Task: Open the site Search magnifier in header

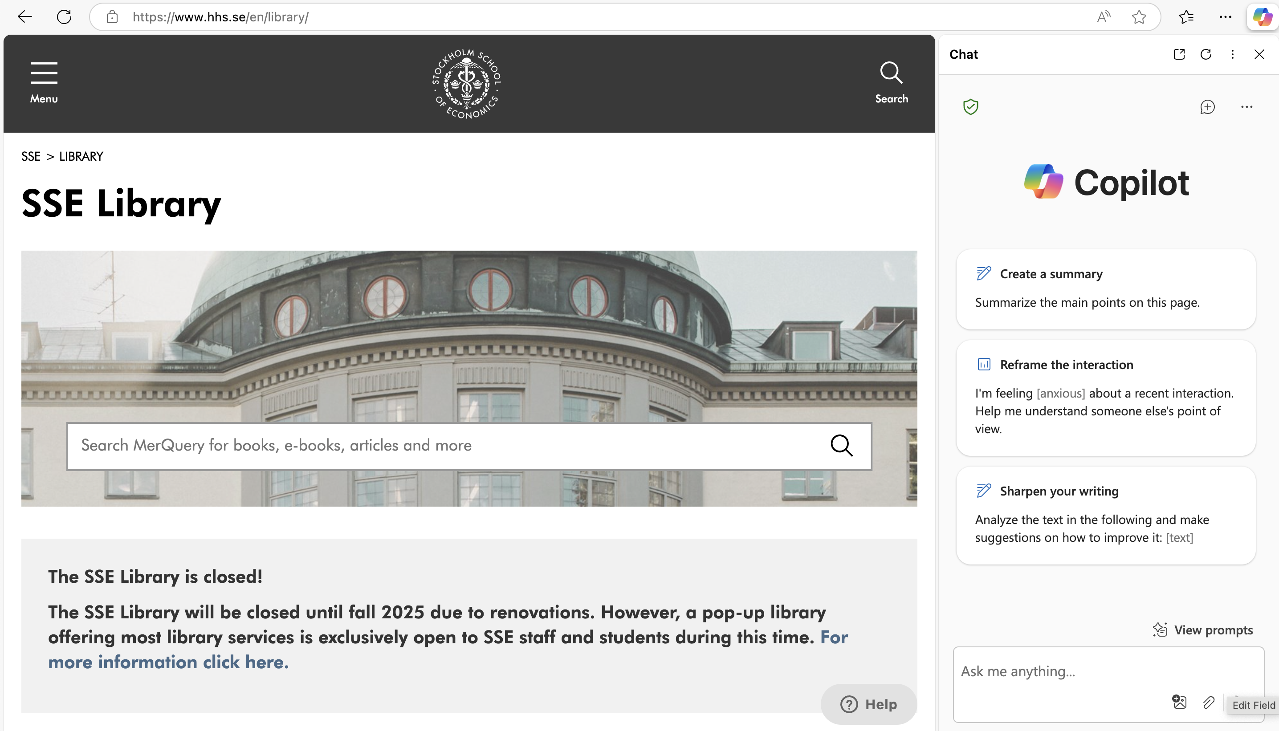Action: (891, 83)
